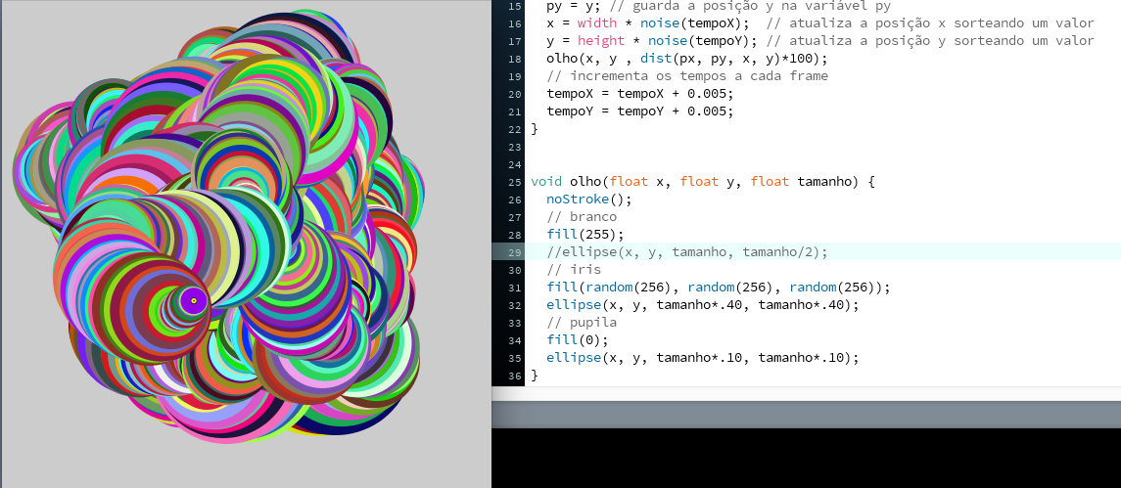Click line number 29 in the gutter

(515, 252)
